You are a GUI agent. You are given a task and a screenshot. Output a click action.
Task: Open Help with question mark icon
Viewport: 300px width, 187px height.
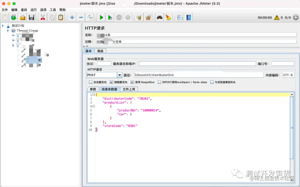[x=189, y=17]
